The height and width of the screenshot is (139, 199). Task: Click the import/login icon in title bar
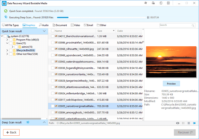pos(161,3)
